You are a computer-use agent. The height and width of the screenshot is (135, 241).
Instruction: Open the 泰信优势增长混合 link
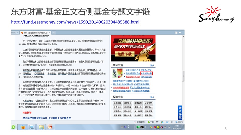click(x=133, y=73)
